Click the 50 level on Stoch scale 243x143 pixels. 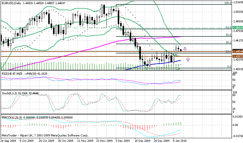tap(234, 102)
